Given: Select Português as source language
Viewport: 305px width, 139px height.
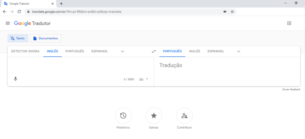Looking at the screenshot, I should tap(75, 51).
